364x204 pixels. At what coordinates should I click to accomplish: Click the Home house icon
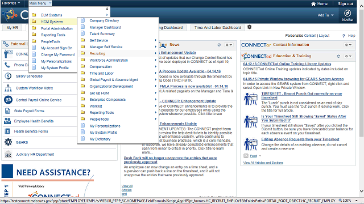pos(313,4)
